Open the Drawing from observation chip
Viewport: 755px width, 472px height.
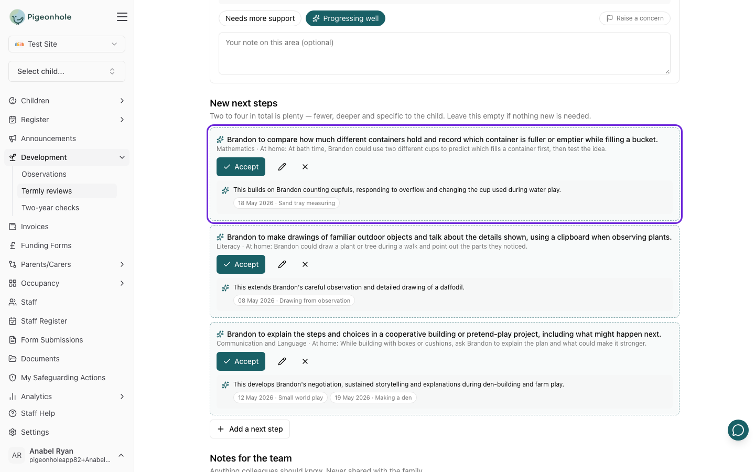294,301
